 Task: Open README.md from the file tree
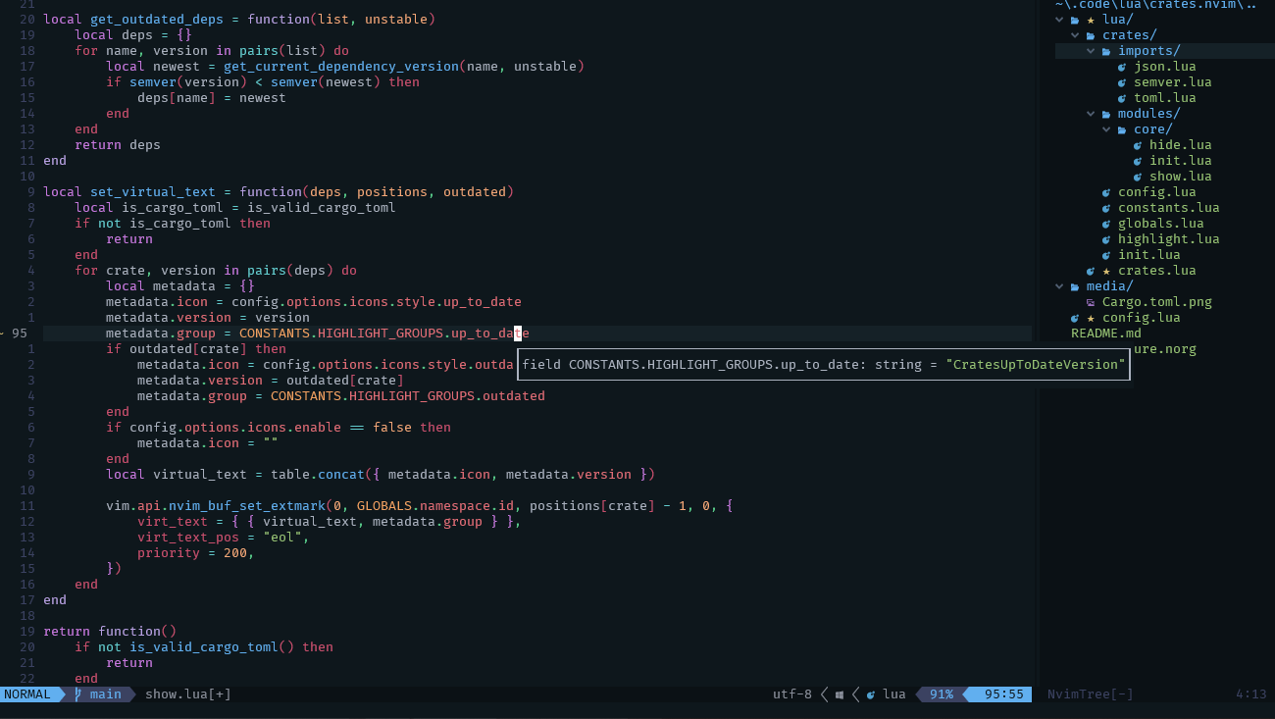(1106, 334)
